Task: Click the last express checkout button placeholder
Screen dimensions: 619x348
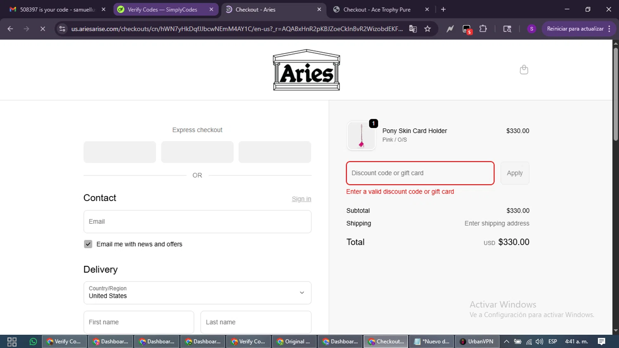Action: pyautogui.click(x=275, y=152)
